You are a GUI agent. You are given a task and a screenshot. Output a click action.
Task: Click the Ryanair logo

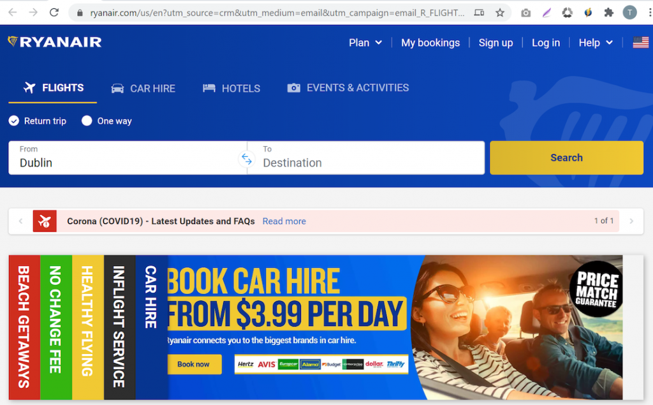tap(54, 42)
